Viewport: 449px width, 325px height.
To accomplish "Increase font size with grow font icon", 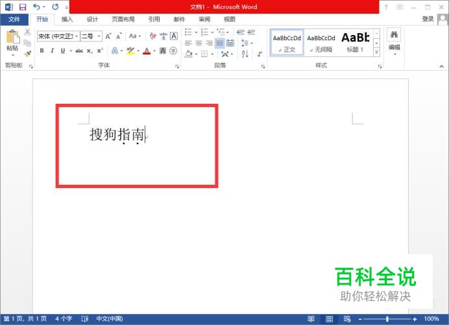I will pos(108,36).
